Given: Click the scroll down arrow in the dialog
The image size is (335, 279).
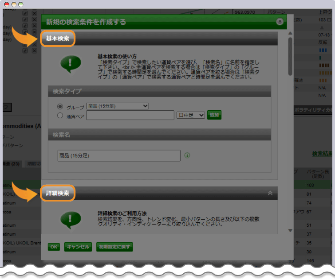Looking at the screenshot, I should pos(290,230).
